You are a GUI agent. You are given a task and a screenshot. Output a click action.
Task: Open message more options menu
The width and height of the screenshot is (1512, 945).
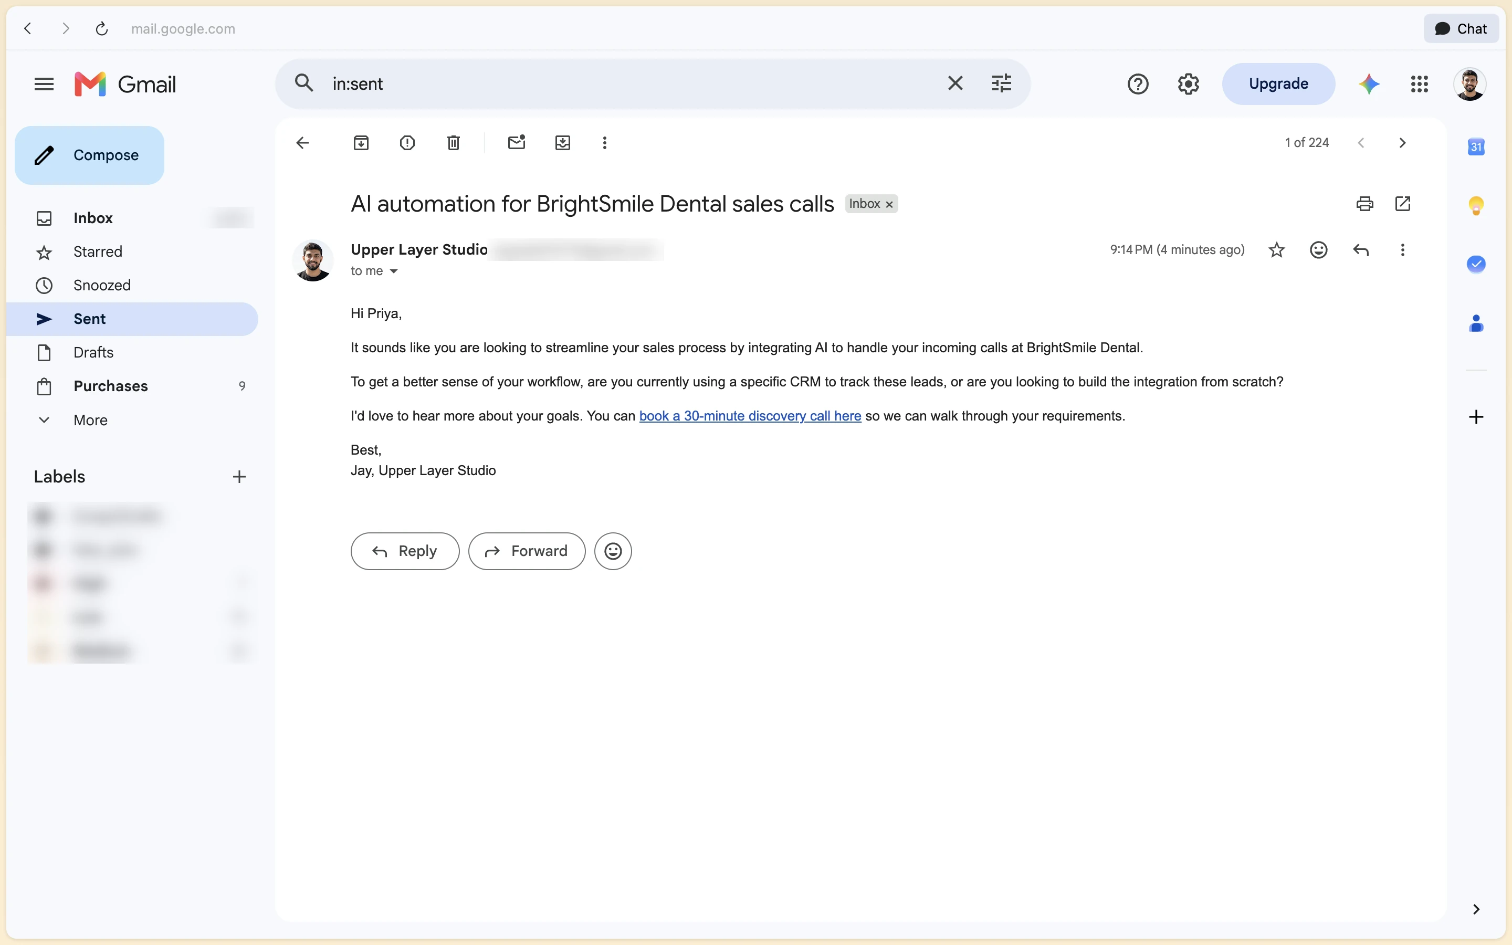(1403, 250)
